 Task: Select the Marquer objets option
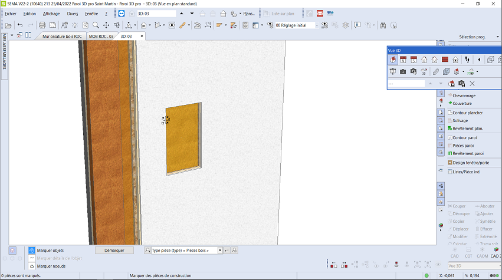pyautogui.click(x=50, y=250)
